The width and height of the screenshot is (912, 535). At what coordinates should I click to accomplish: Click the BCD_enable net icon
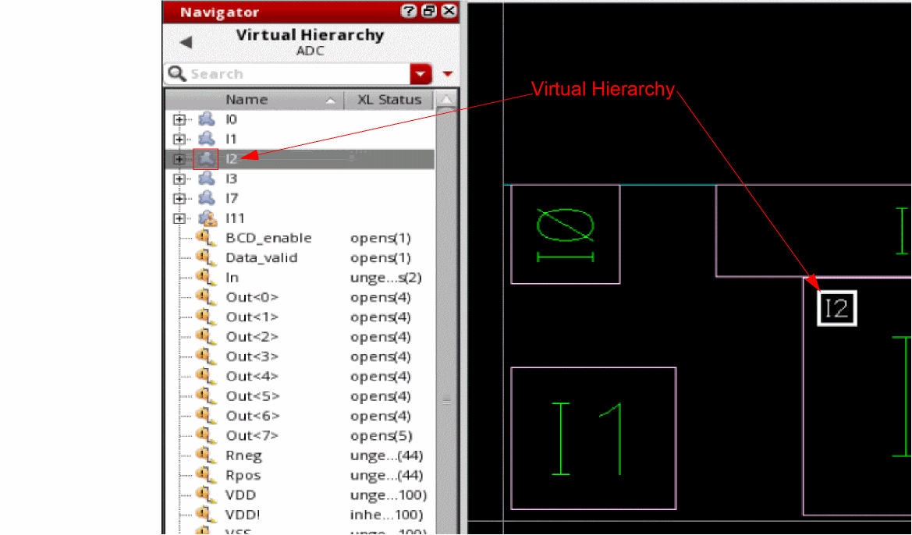pyautogui.click(x=204, y=237)
